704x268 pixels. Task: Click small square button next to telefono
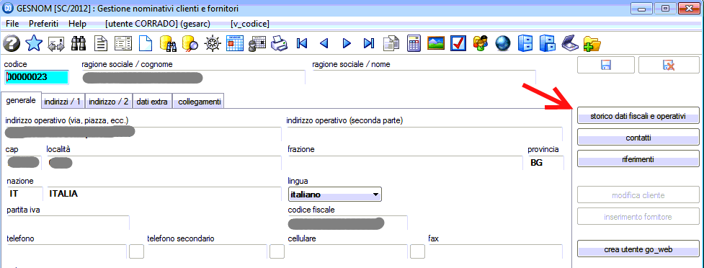click(x=136, y=251)
